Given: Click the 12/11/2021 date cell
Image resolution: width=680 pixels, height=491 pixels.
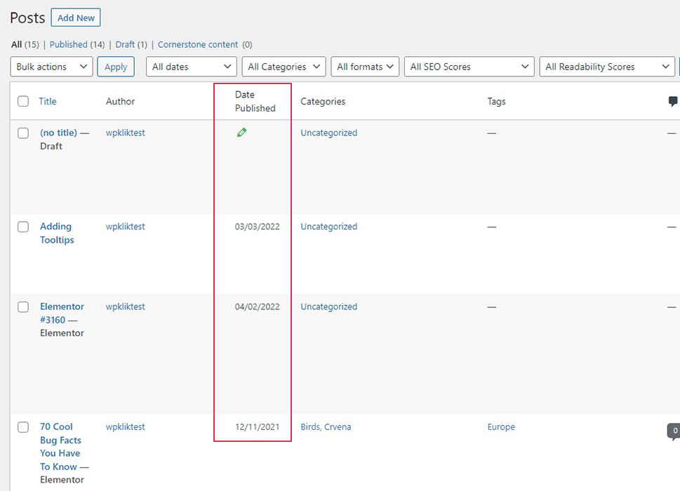Looking at the screenshot, I should click(257, 427).
